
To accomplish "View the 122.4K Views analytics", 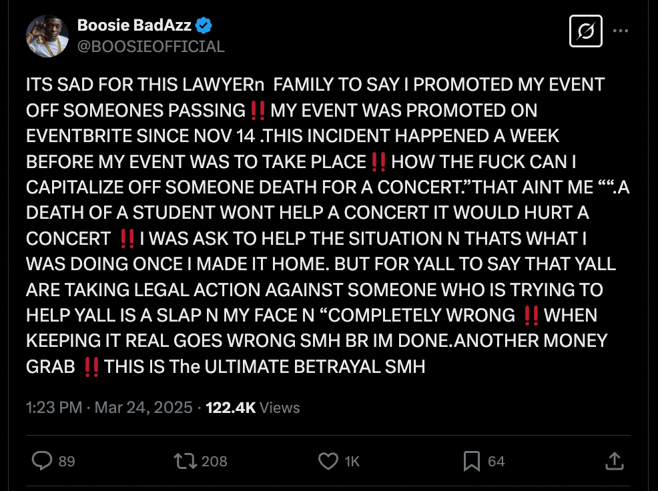I will coord(253,408).
